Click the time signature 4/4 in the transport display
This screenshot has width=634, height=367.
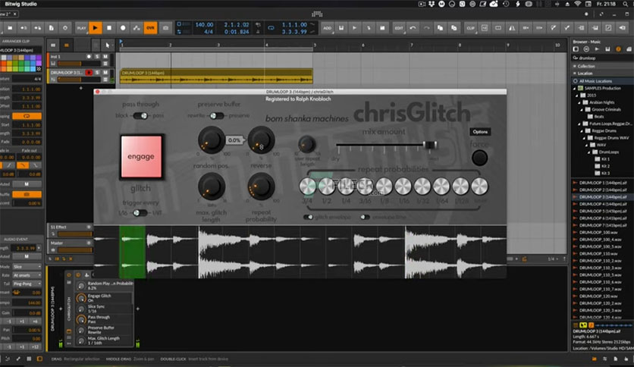pos(209,32)
